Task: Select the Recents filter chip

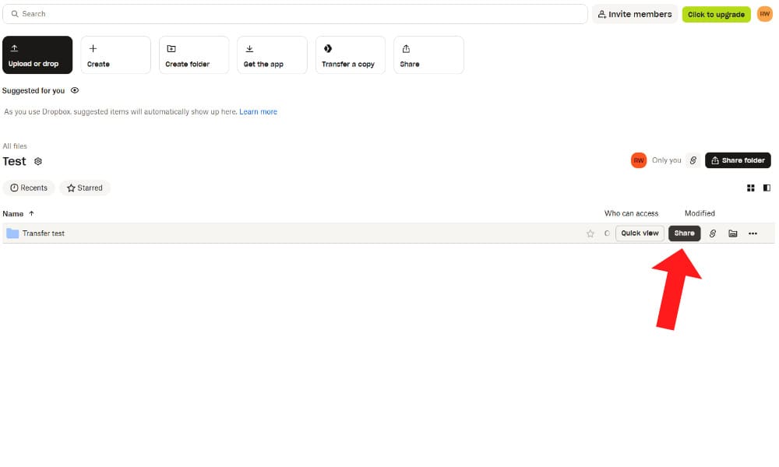Action: tap(29, 188)
